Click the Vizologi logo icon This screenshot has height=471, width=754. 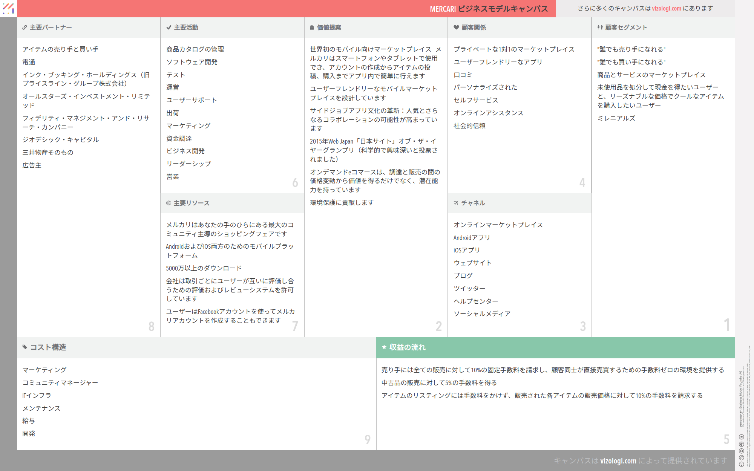click(x=8, y=8)
